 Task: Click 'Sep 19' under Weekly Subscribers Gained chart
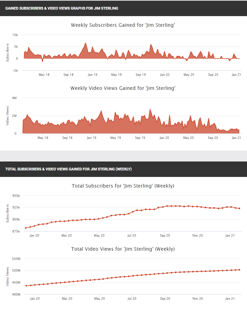click(141, 75)
